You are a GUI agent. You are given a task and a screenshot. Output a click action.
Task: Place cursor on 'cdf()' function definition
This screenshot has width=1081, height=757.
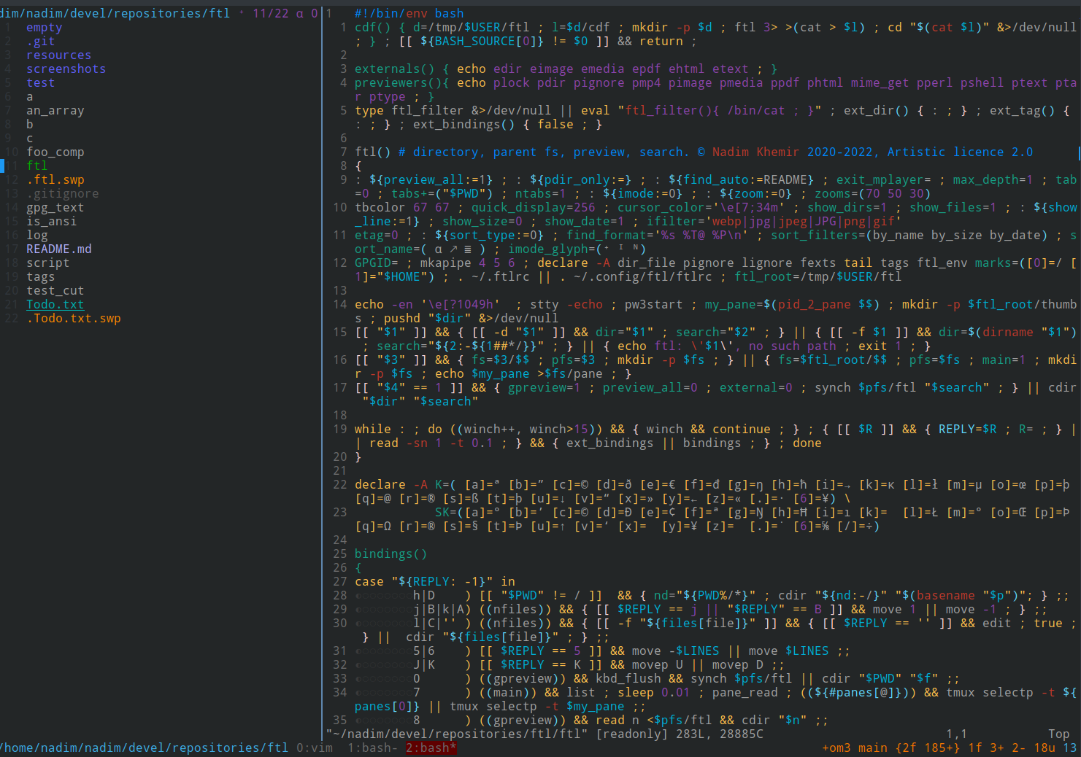tap(373, 28)
